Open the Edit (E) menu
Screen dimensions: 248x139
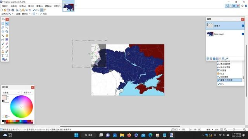click(14, 6)
